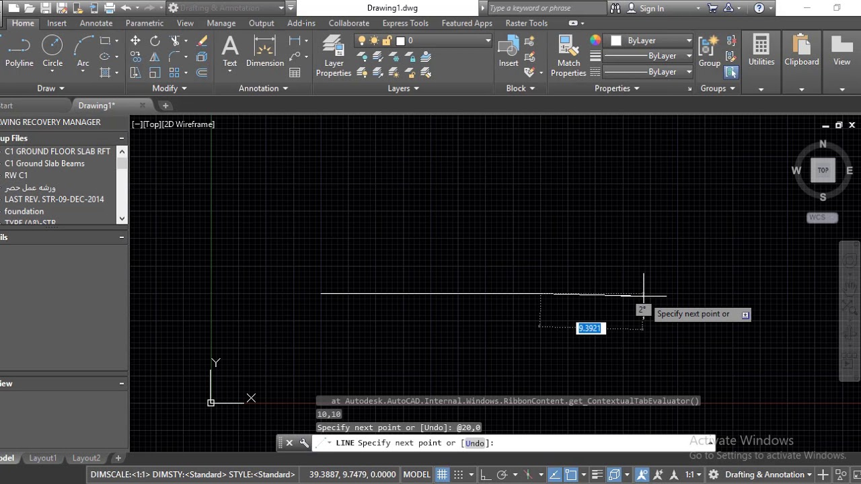Toggle object snap tracking in status bar

click(x=554, y=475)
